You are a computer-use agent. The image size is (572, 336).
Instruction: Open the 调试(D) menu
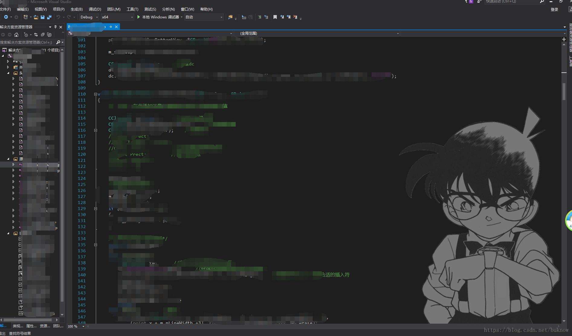click(95, 9)
